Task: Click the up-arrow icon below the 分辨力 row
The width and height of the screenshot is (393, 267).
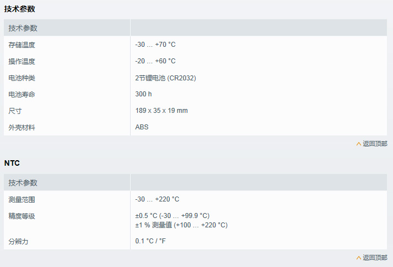Action: tap(359, 258)
